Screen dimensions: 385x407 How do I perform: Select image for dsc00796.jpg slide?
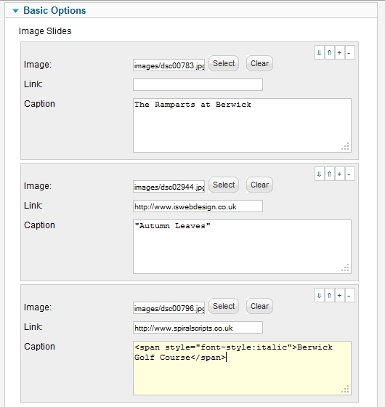click(x=224, y=306)
